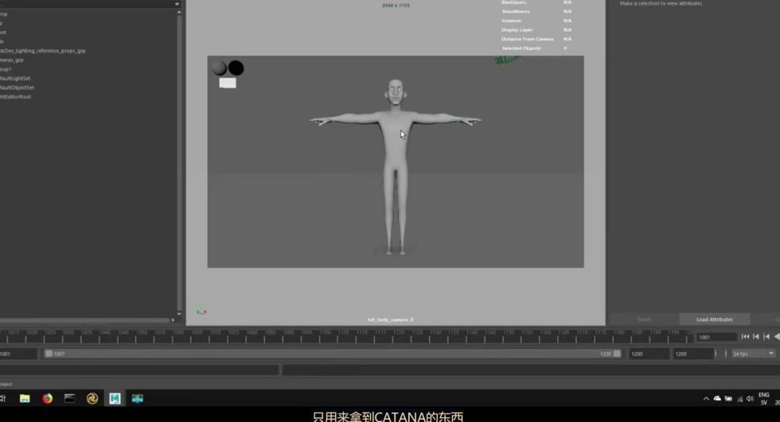Viewport: 780px width, 422px height.
Task: Click the volume icon in system tray
Action: [750, 399]
